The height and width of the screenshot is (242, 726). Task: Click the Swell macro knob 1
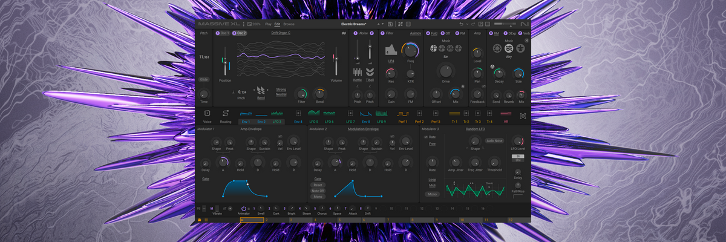click(261, 208)
